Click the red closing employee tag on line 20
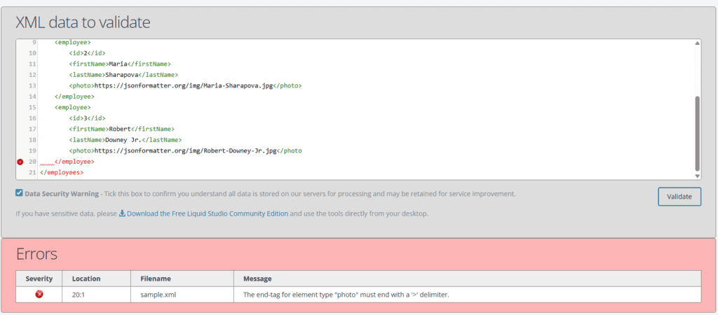718x315 pixels. pos(74,162)
